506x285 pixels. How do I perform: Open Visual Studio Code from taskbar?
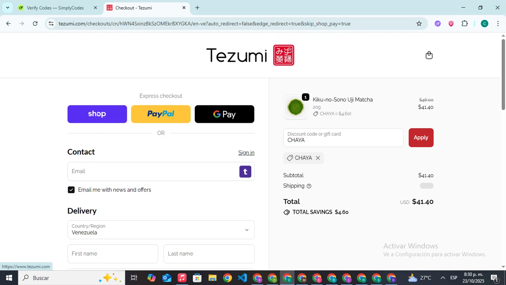coord(242,278)
